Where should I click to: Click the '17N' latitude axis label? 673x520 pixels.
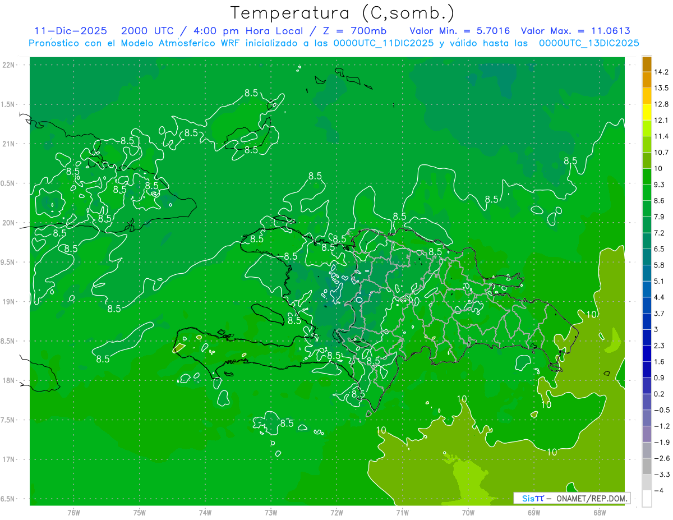[8, 459]
